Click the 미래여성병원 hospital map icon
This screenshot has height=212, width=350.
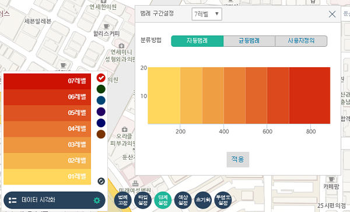click(x=135, y=183)
